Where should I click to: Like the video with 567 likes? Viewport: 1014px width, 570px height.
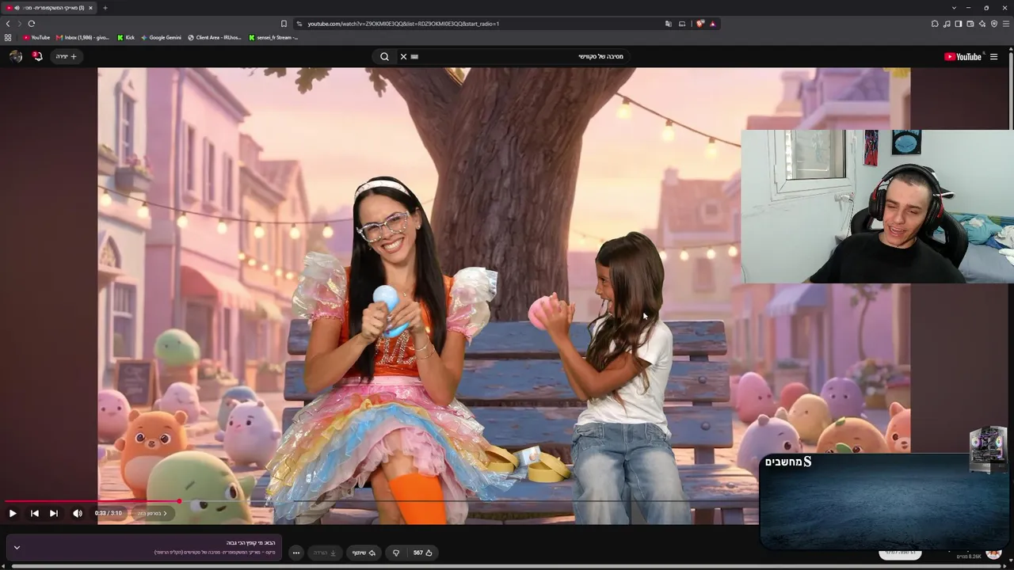coord(423,553)
